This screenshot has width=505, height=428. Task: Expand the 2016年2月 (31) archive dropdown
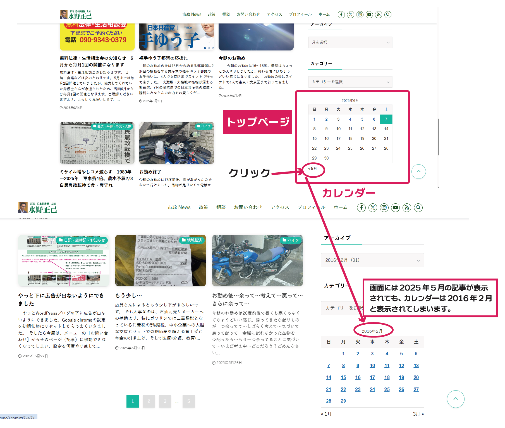click(372, 260)
